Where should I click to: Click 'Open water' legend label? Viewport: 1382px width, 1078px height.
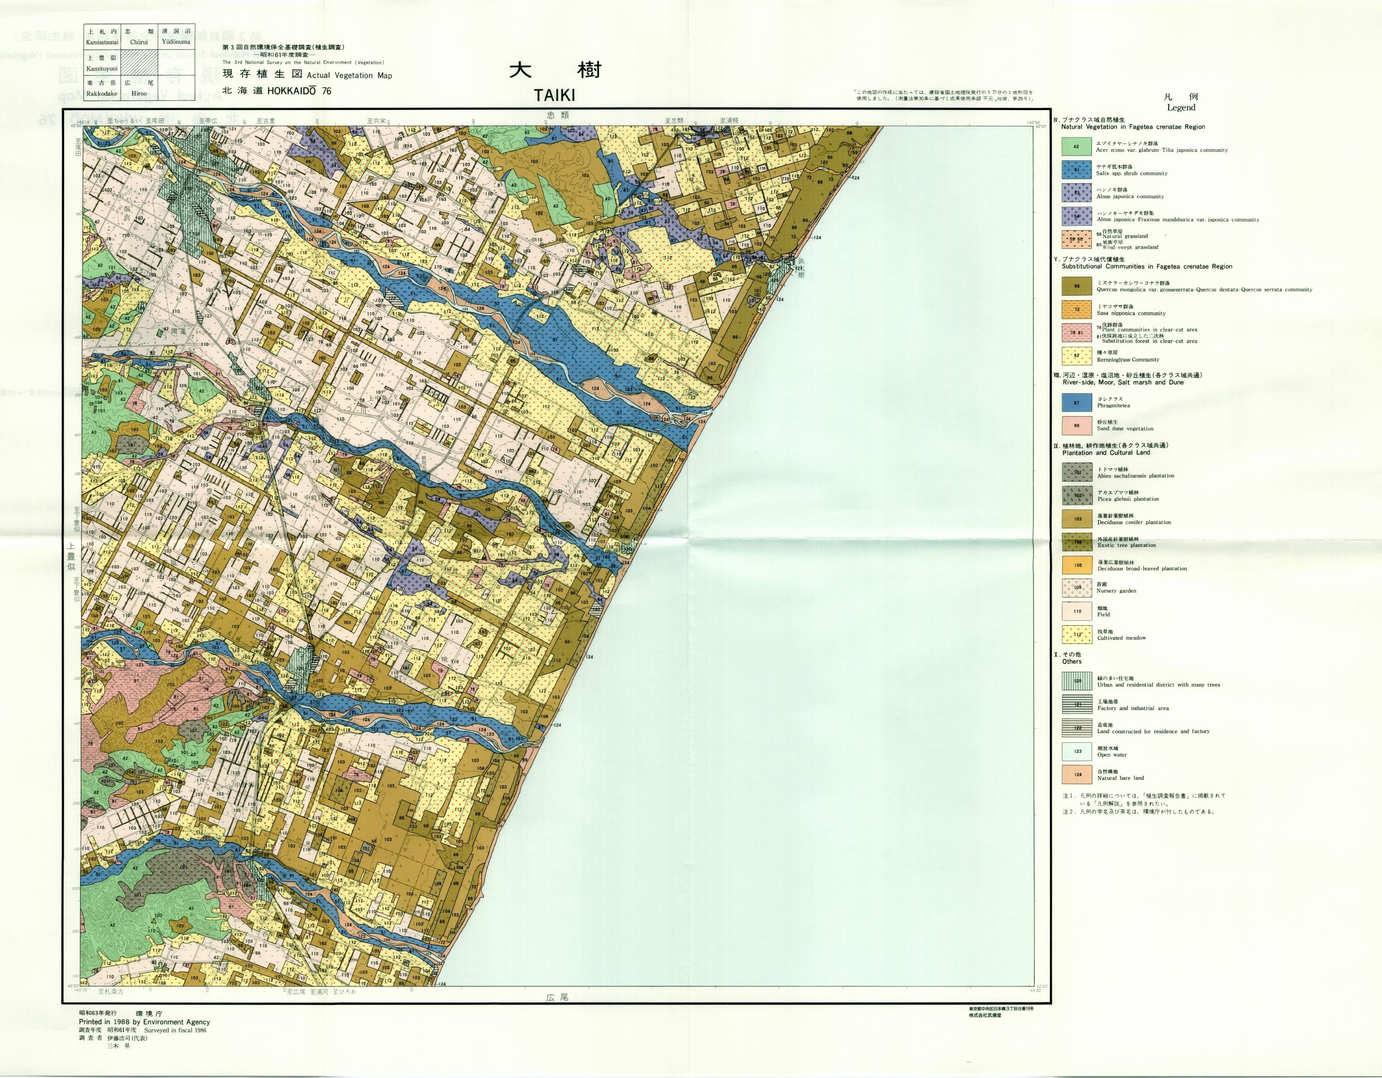1113,755
